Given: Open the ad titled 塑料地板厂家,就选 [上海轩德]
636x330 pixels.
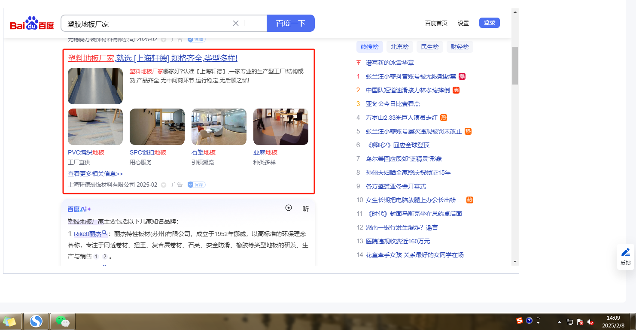Looking at the screenshot, I should click(152, 58).
